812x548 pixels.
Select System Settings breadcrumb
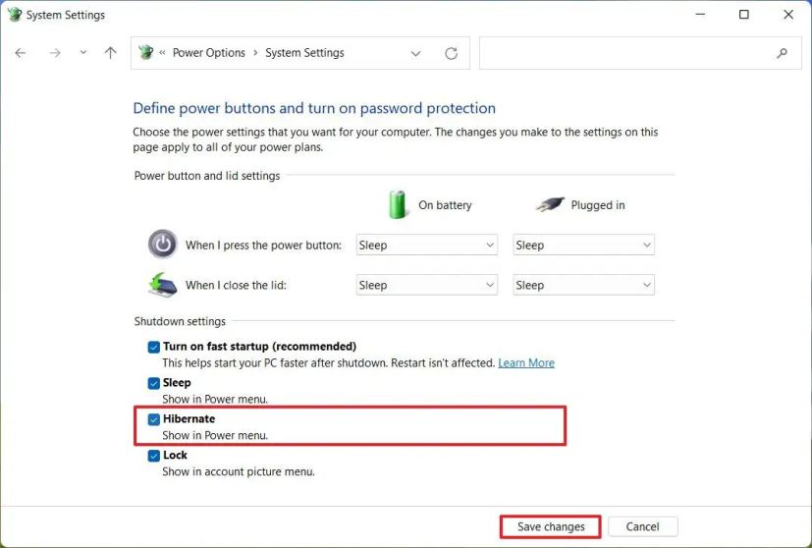(x=304, y=53)
